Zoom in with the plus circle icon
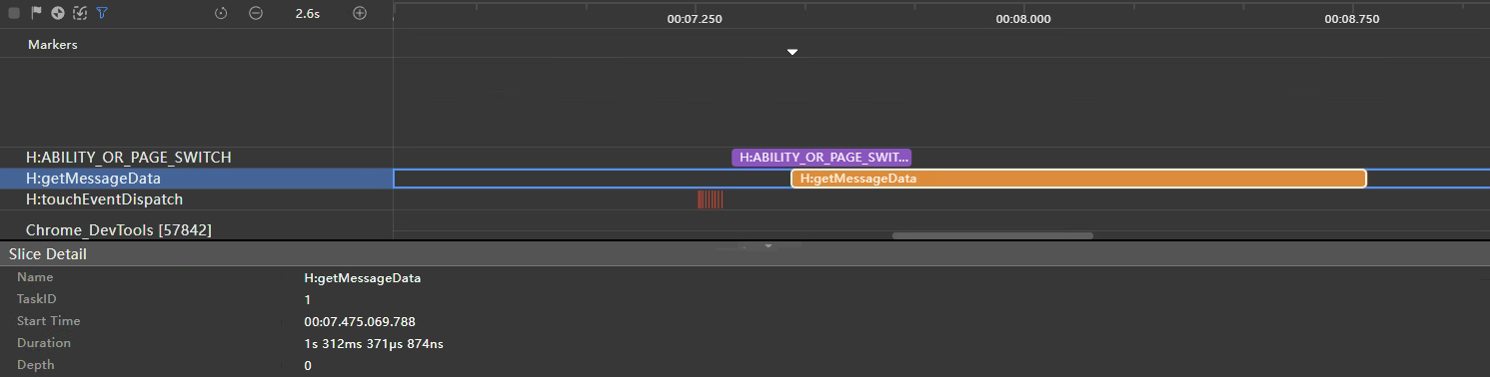The height and width of the screenshot is (377, 1490). [360, 13]
